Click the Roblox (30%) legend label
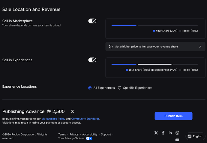 point(188,70)
